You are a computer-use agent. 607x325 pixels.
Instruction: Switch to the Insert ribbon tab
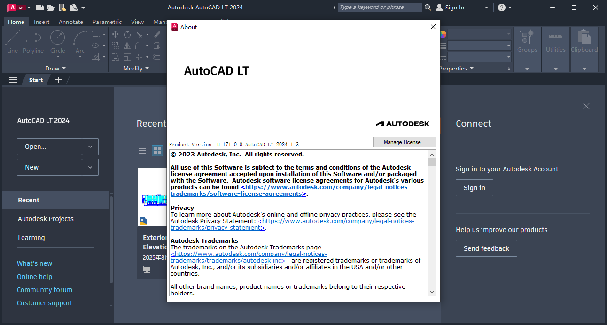point(41,22)
